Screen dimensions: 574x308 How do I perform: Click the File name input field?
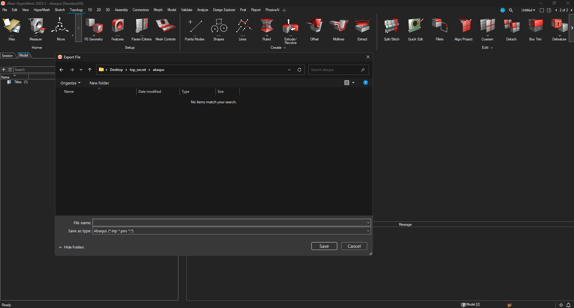pyautogui.click(x=229, y=223)
